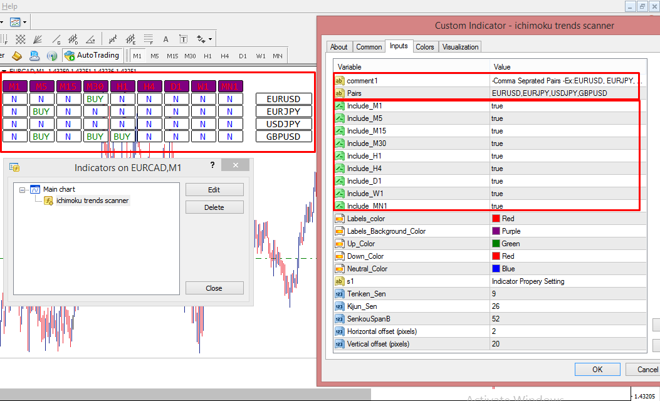
Task: Open the Arrows tool dropdown arrow
Action: click(x=210, y=39)
